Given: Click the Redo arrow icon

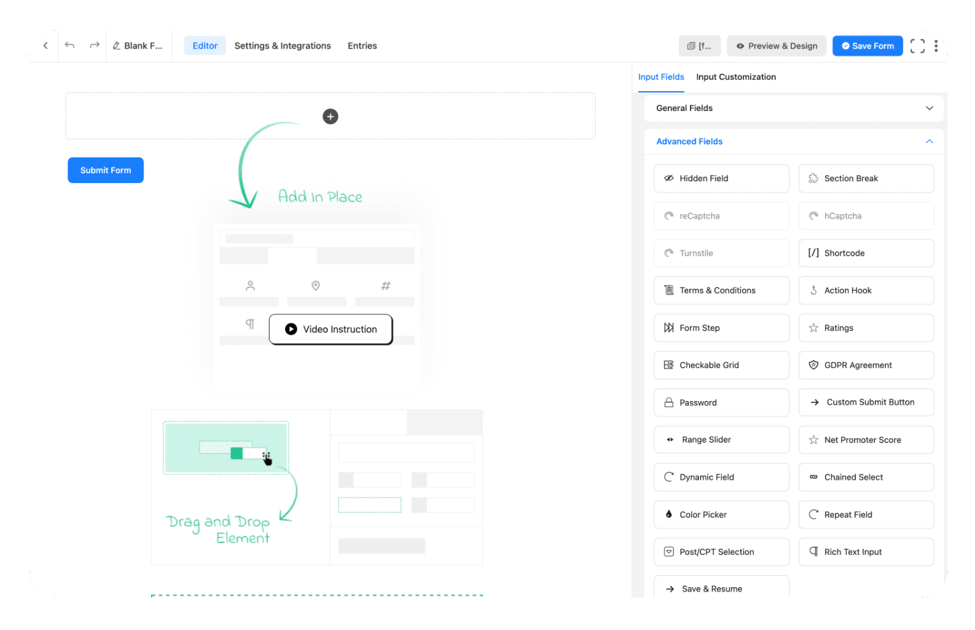Looking at the screenshot, I should [x=94, y=45].
